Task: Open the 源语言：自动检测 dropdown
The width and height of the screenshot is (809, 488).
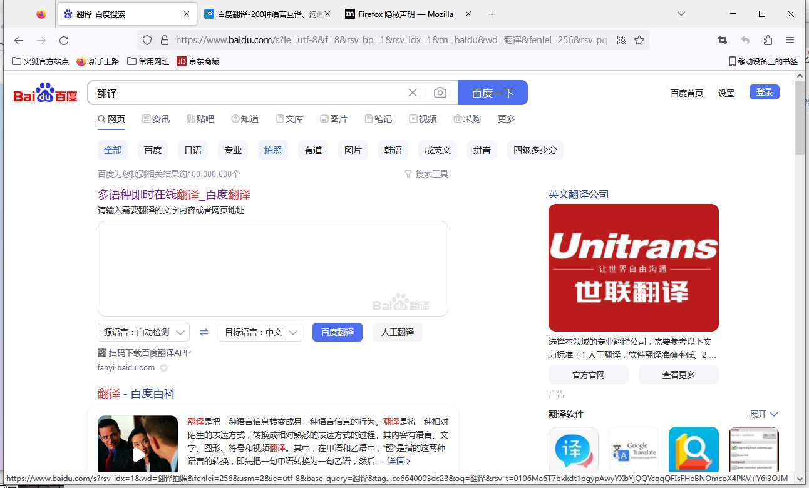Action: pyautogui.click(x=144, y=332)
